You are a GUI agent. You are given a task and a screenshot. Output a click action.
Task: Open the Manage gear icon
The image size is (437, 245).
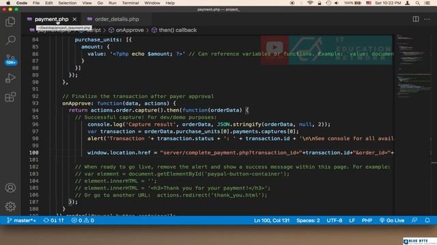point(10,206)
